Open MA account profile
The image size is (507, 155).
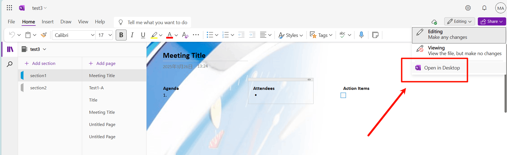click(501, 8)
